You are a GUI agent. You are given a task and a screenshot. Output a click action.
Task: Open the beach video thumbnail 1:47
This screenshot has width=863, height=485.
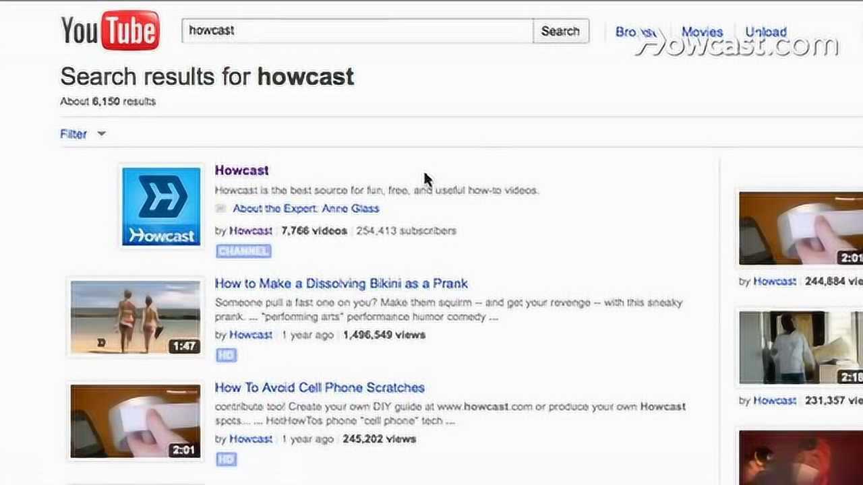point(136,317)
